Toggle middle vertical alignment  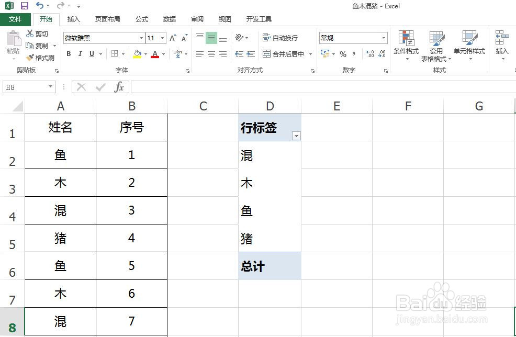(x=211, y=38)
